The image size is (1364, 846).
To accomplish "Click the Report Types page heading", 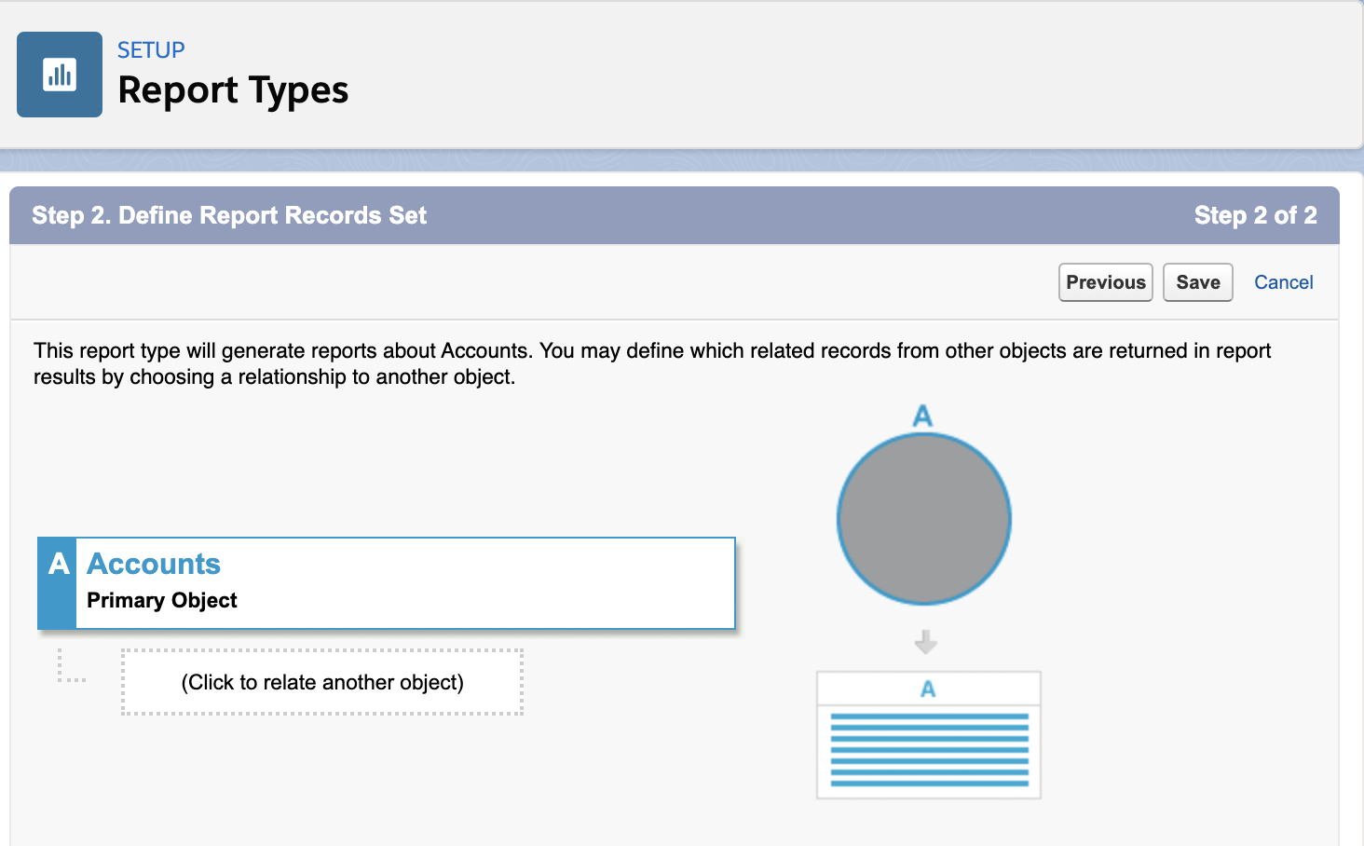I will point(233,90).
